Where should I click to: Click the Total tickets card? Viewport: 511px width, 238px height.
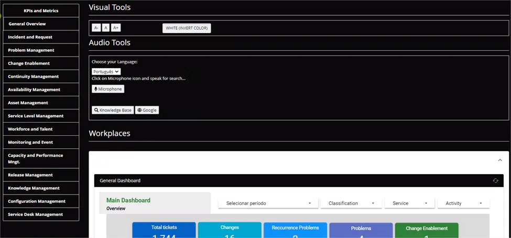pos(164,230)
